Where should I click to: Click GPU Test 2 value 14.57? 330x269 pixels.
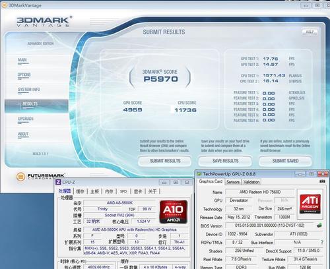coord(271,65)
